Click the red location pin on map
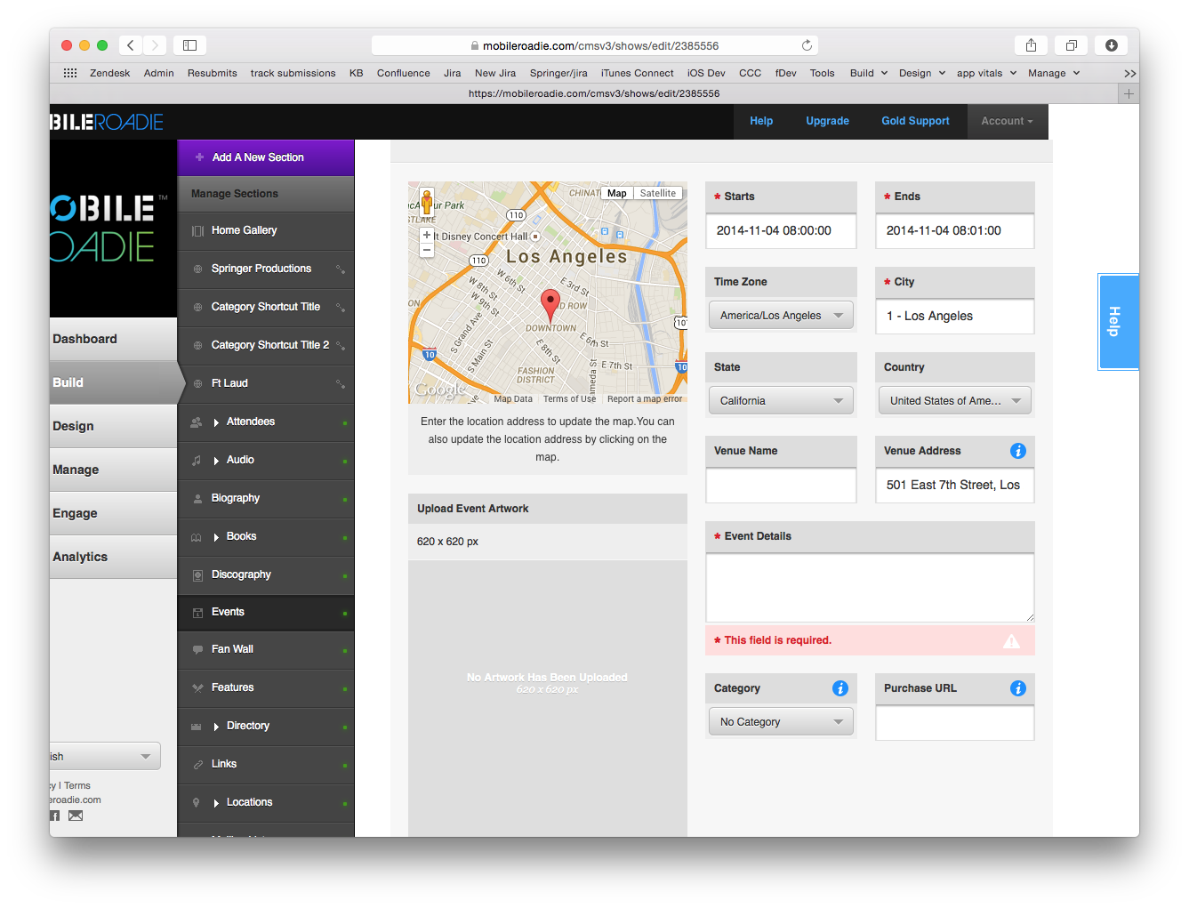1189x908 pixels. tap(550, 303)
